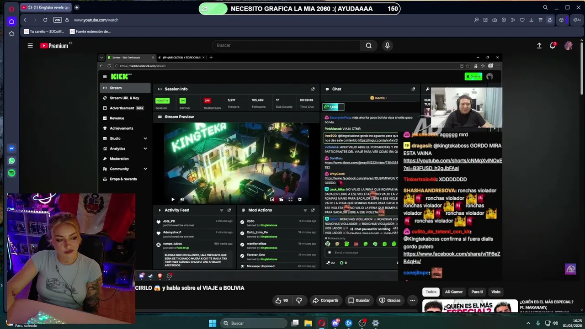Open bookmark Tu carrito – 3DCoiff
585x329 pixels.
tap(44, 32)
